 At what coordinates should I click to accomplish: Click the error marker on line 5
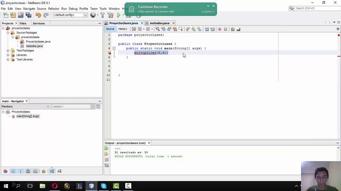coord(109,53)
